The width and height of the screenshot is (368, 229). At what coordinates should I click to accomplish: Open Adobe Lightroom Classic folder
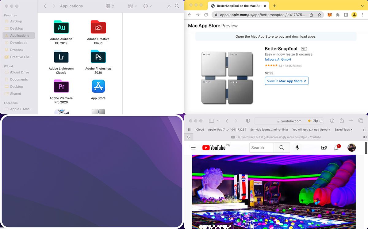[61, 57]
